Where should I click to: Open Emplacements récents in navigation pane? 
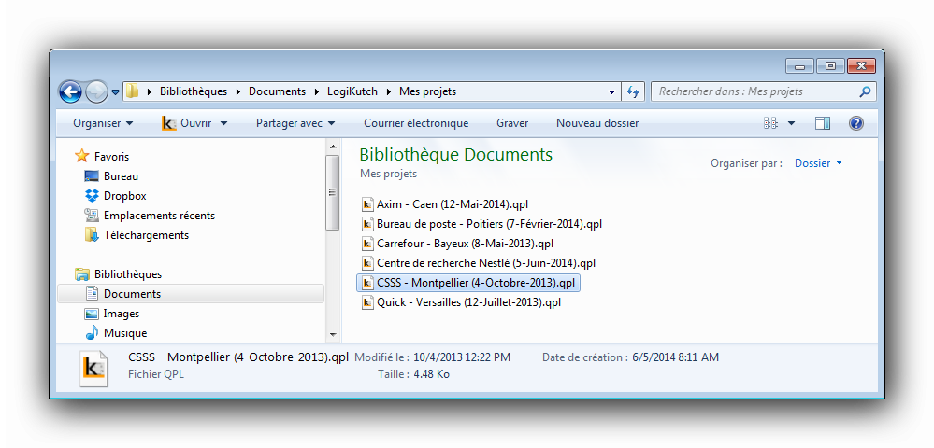[159, 216]
